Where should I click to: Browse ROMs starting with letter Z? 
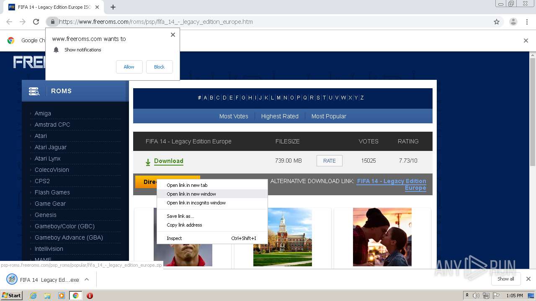click(362, 98)
